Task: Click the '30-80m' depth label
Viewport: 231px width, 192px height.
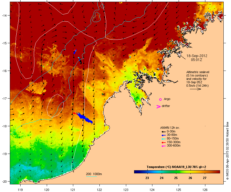Action: (172, 135)
